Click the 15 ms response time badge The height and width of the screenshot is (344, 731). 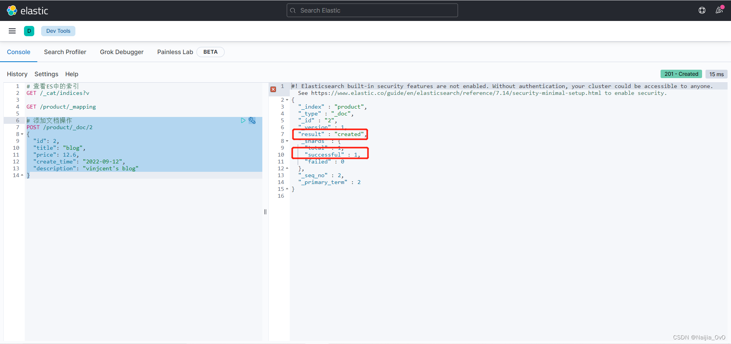tap(716, 74)
